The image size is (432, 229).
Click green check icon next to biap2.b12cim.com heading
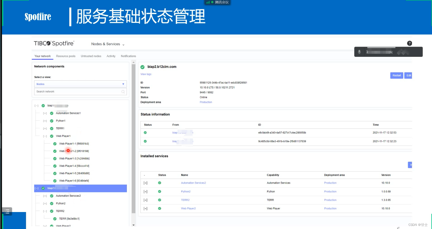(x=143, y=67)
